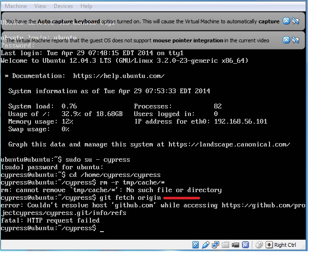Click the Swap usage 0% entry
The image size is (309, 253).
click(39, 129)
